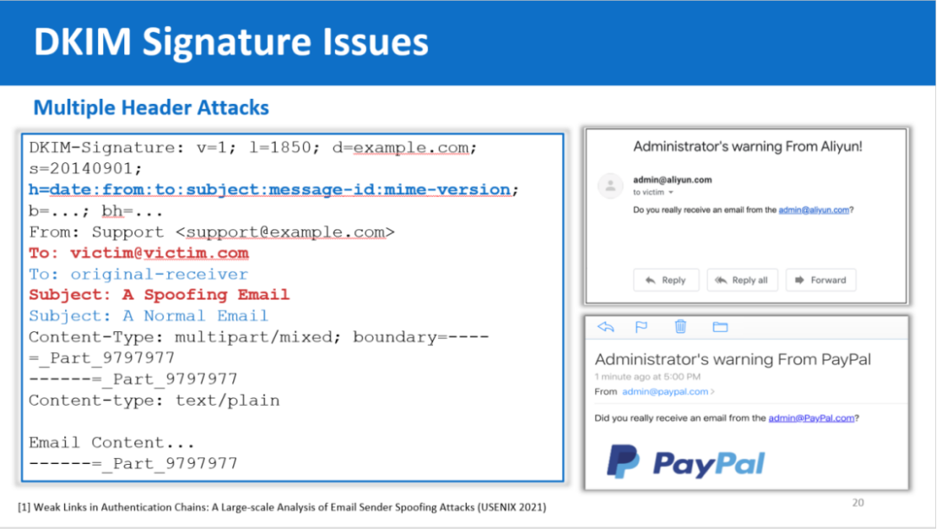Viewport: 937px width, 529px height.
Task: Click the USENIX 2021 footnote reference
Action: 283,506
